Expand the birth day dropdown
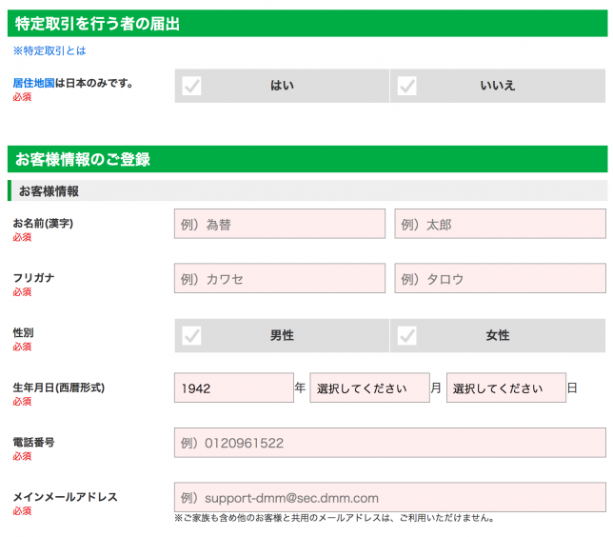613x537 pixels. click(x=505, y=388)
